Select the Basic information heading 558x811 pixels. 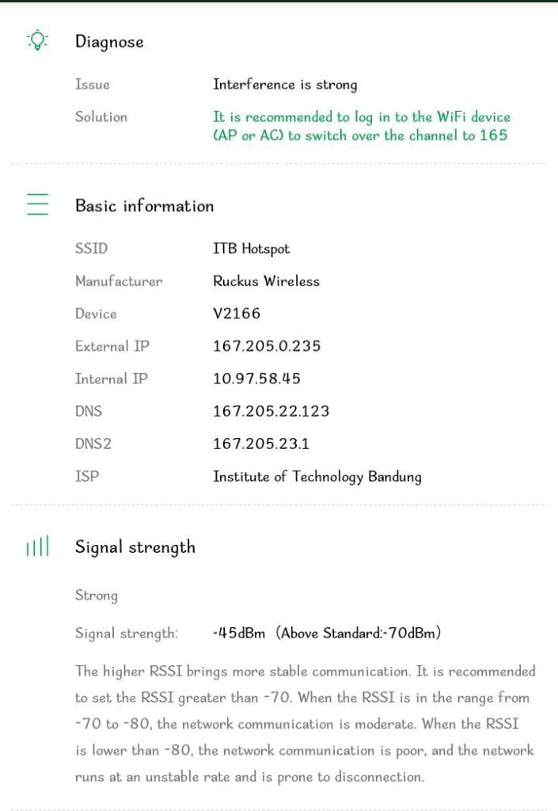(x=144, y=206)
